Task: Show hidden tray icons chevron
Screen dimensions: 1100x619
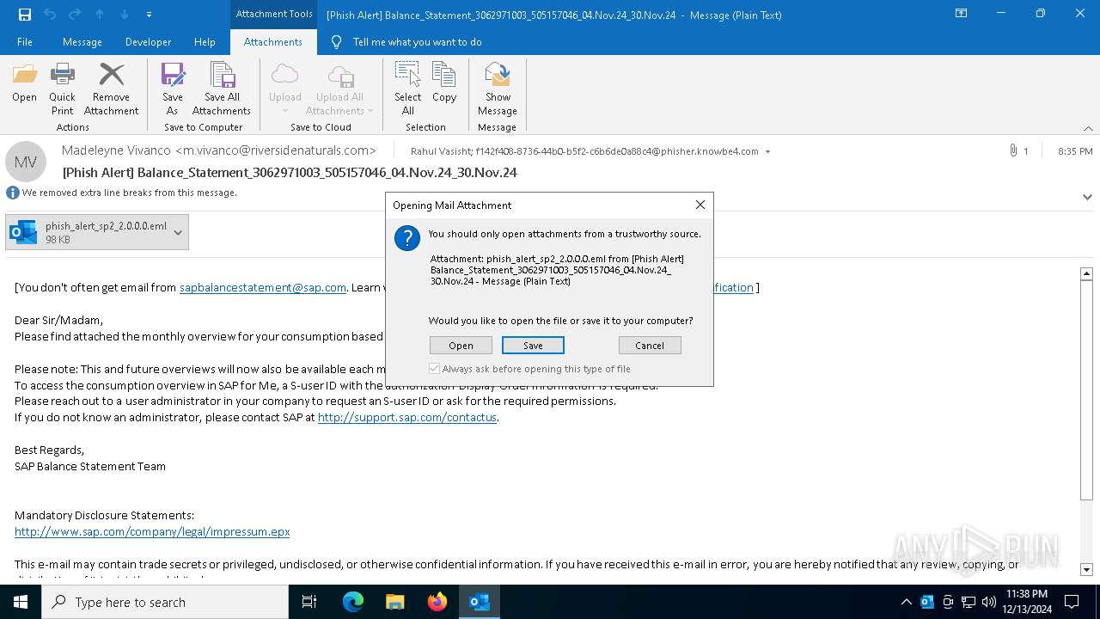Action: (906, 602)
